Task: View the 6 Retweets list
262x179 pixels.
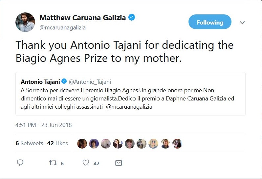Action: pos(29,143)
